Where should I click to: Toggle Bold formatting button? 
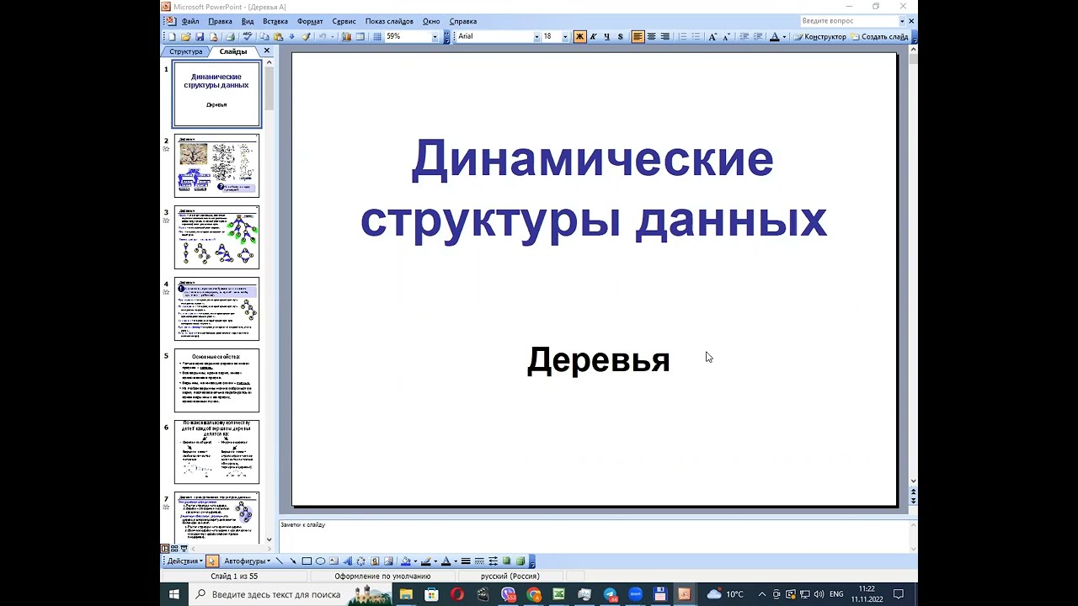579,37
